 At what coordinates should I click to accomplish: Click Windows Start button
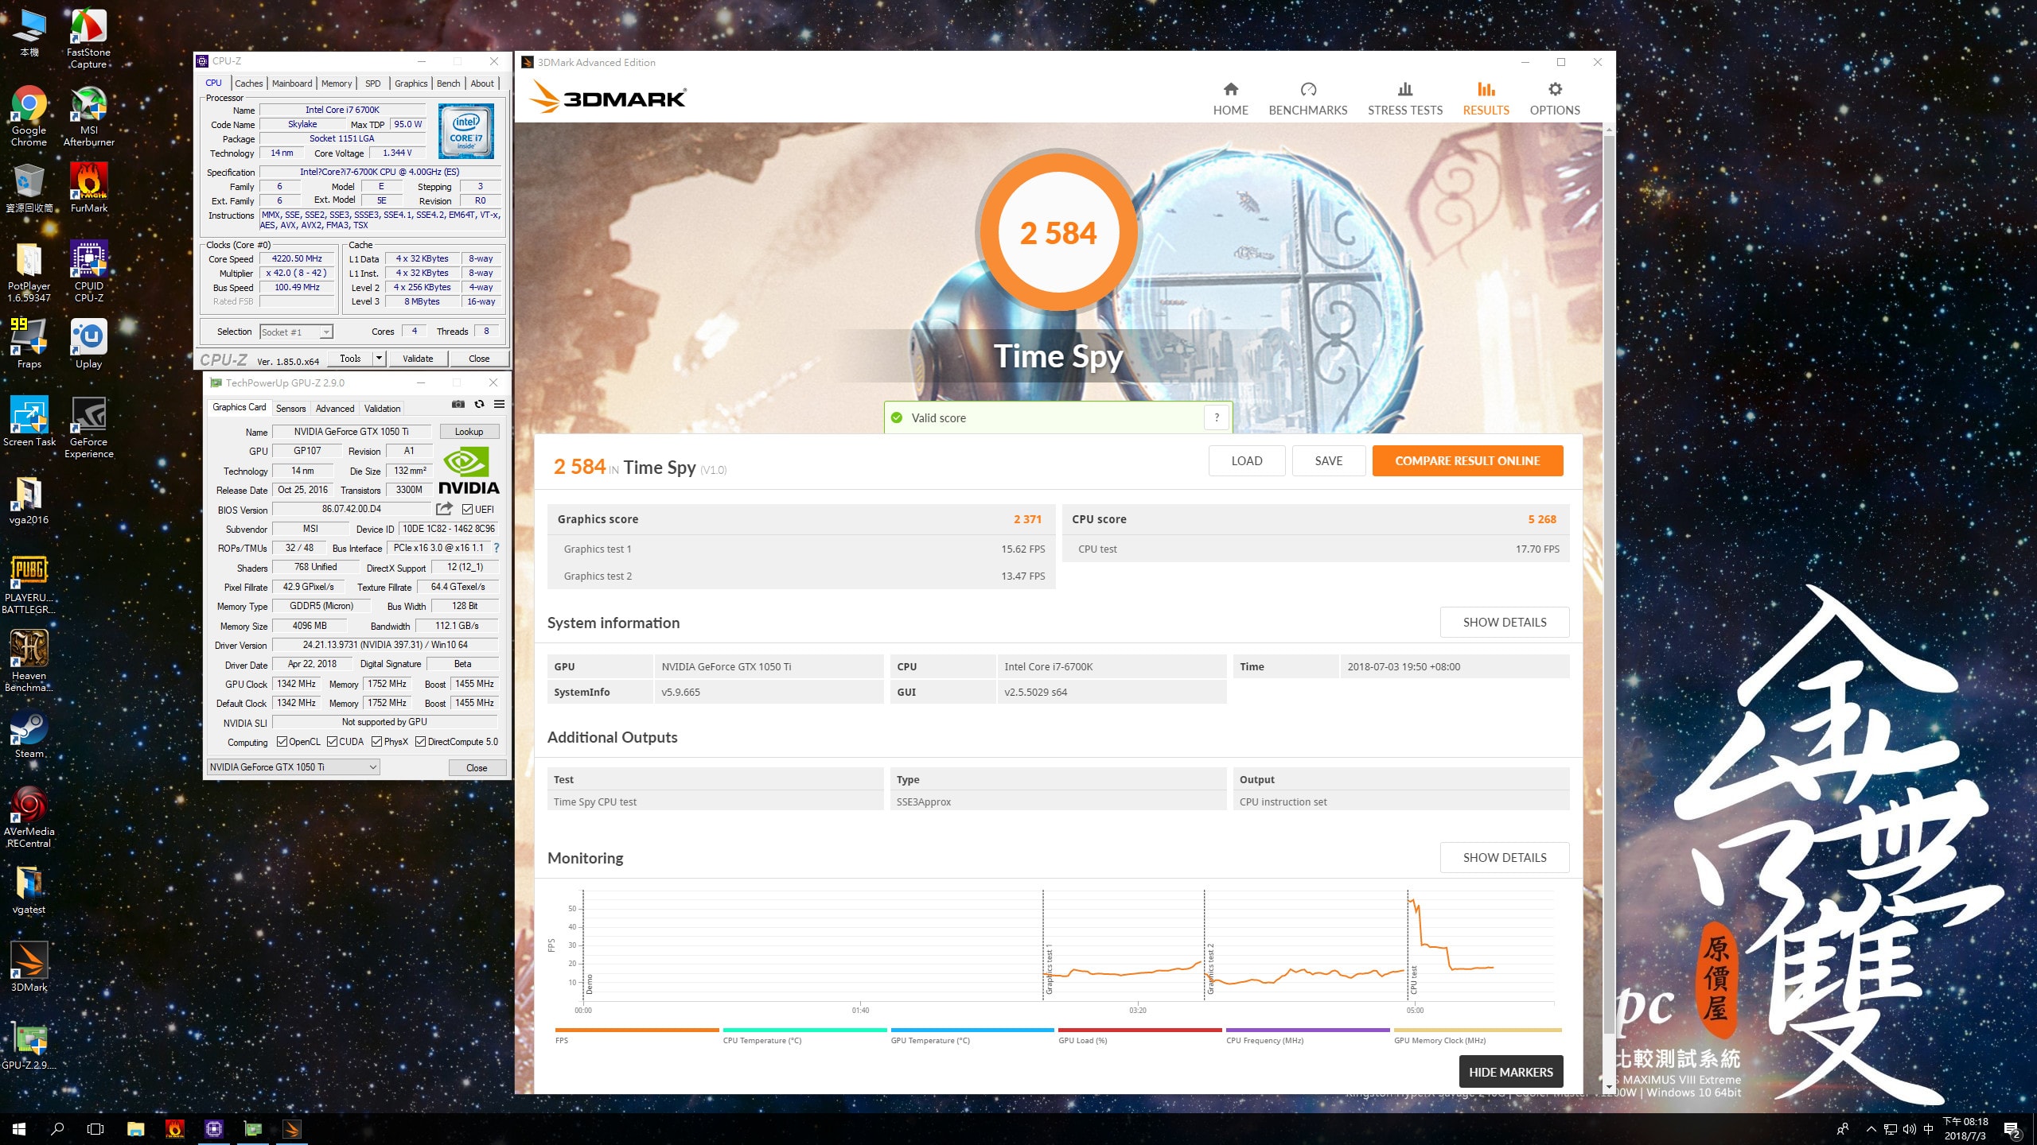(x=19, y=1128)
